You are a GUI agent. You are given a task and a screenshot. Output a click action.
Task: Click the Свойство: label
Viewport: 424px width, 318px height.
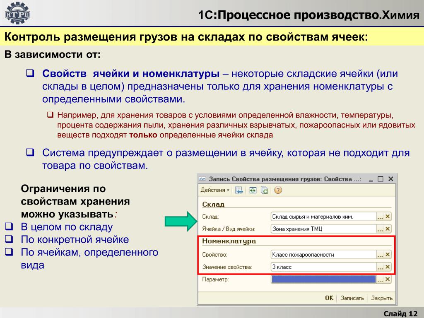pos(215,255)
